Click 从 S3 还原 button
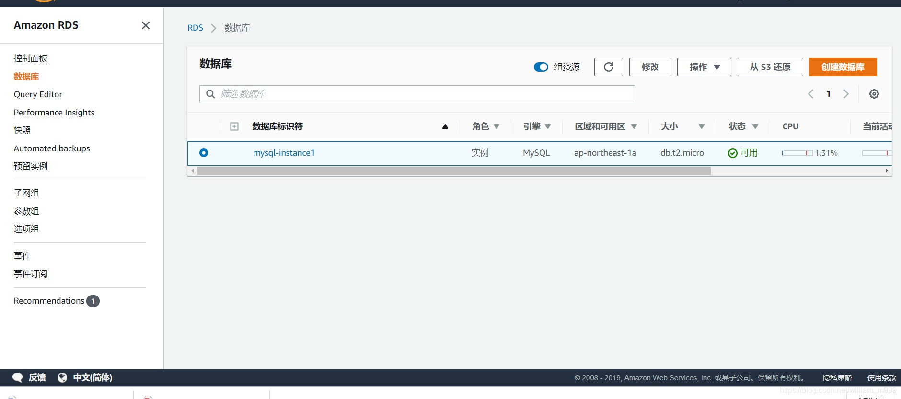This screenshot has width=901, height=399. click(x=770, y=67)
